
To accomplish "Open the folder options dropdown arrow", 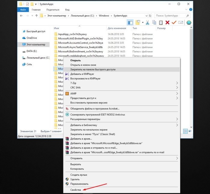I will 143,22.
